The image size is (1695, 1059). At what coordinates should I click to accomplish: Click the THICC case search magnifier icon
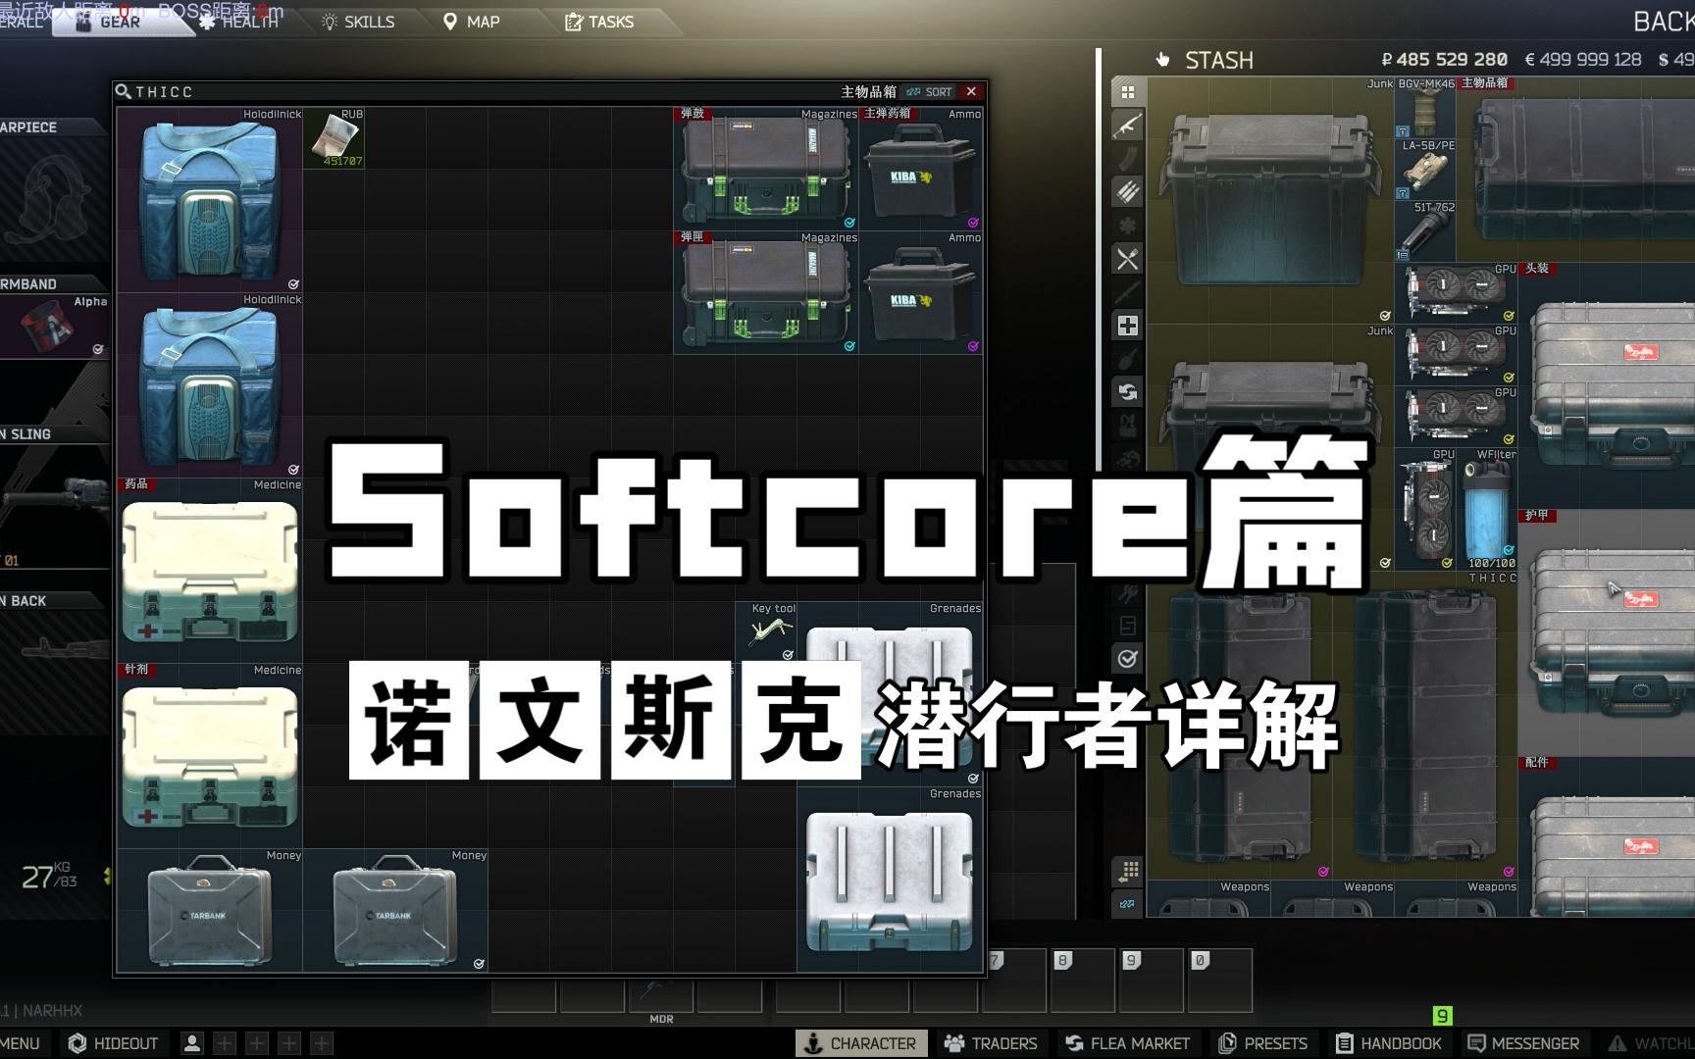[x=124, y=91]
